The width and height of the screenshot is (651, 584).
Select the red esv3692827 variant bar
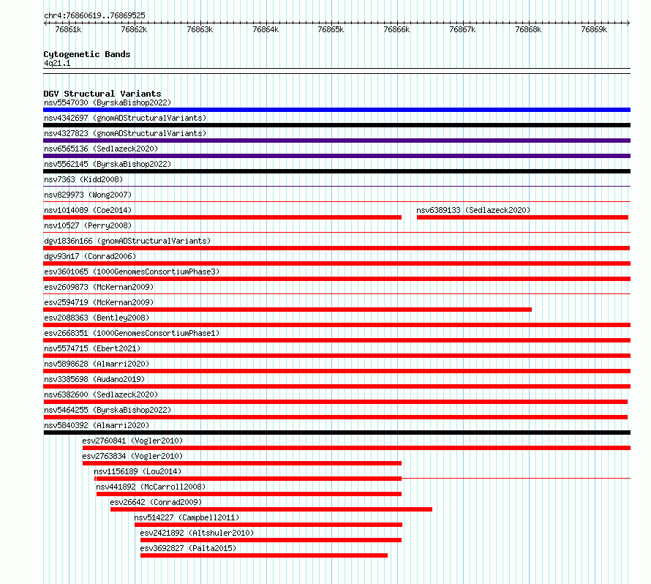tap(264, 555)
